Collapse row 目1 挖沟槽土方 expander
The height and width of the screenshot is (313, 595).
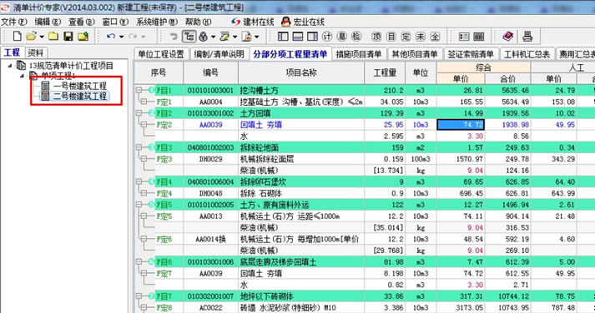139,90
